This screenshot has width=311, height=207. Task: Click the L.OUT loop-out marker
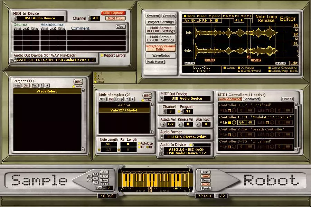tap(256, 60)
